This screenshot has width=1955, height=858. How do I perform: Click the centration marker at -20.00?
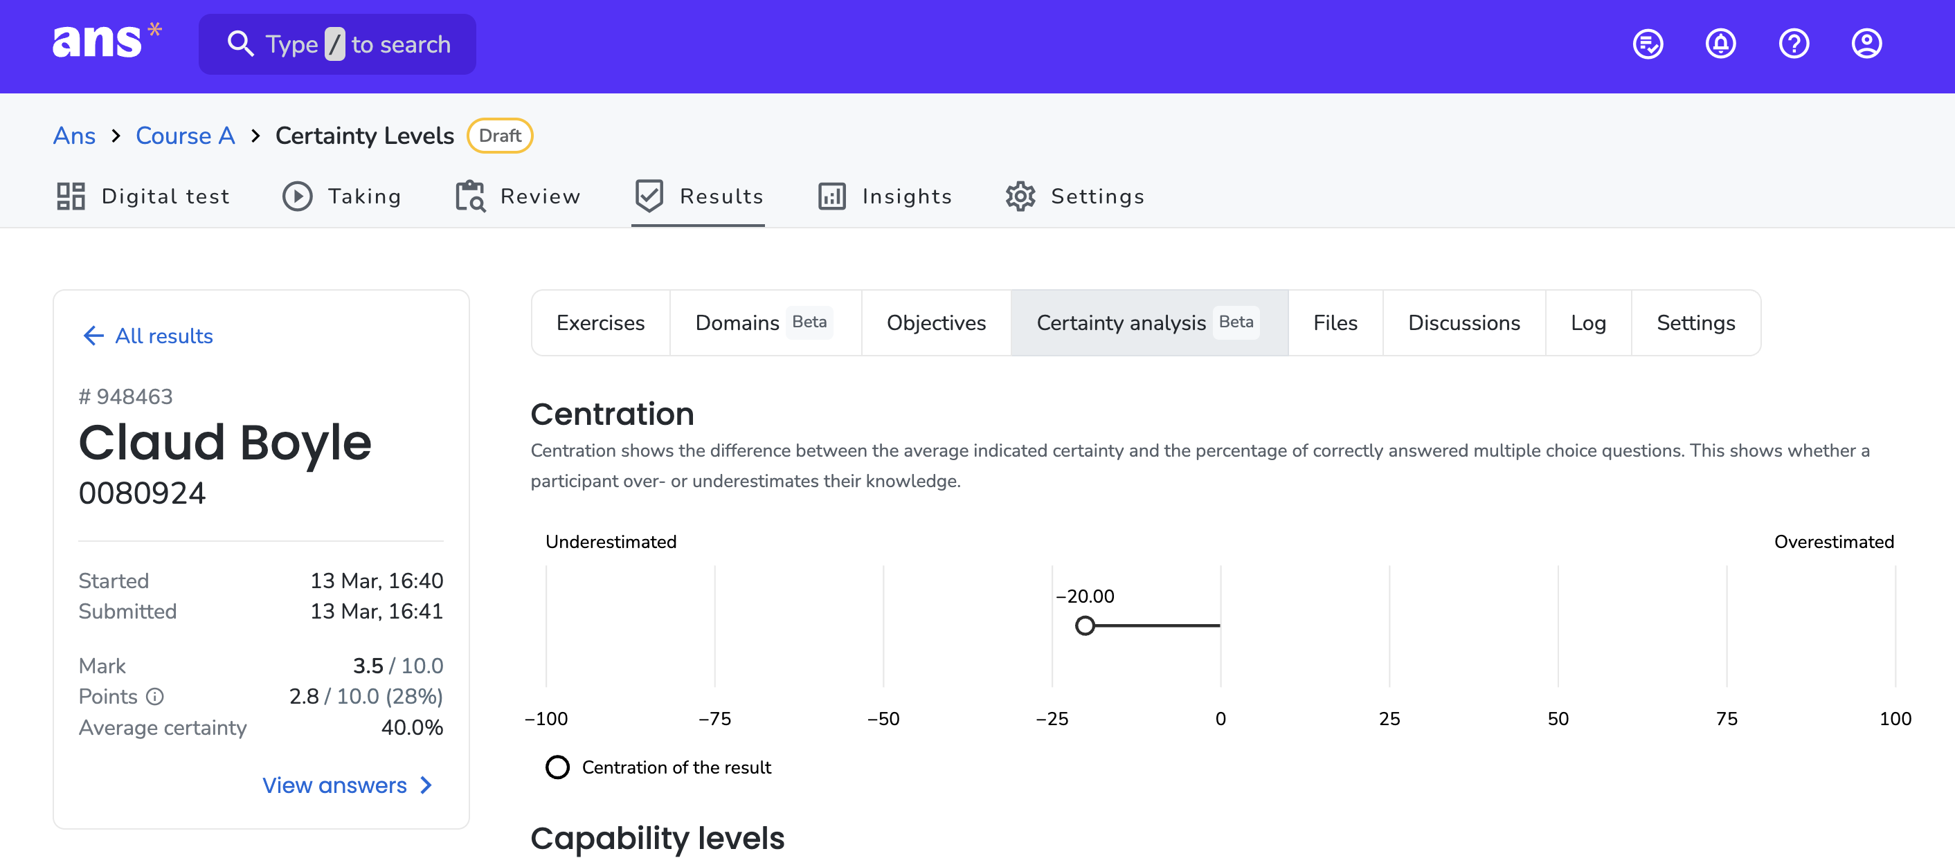[1085, 626]
